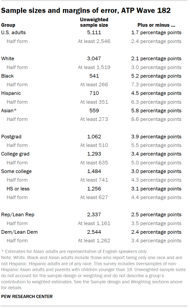190x308 pixels.
Task: Click the 'Plus or minus ...' column header
Action: pos(156,25)
